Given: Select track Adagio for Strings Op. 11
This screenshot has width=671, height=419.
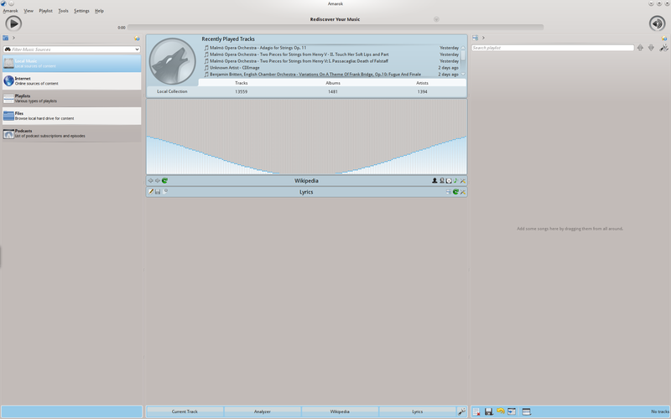Looking at the screenshot, I should click(257, 48).
